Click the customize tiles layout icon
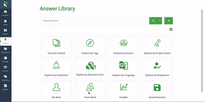This screenshot has height=102, width=205. click(171, 29)
